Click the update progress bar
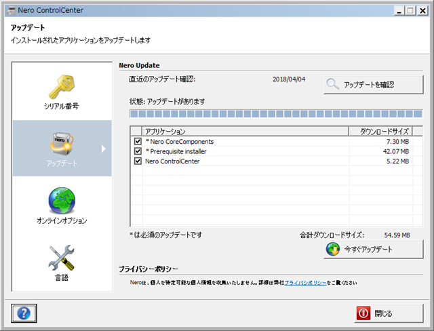 pos(276,114)
